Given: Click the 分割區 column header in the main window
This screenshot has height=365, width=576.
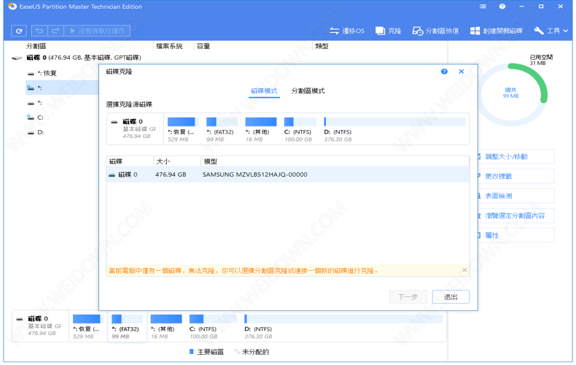Looking at the screenshot, I should pos(36,46).
